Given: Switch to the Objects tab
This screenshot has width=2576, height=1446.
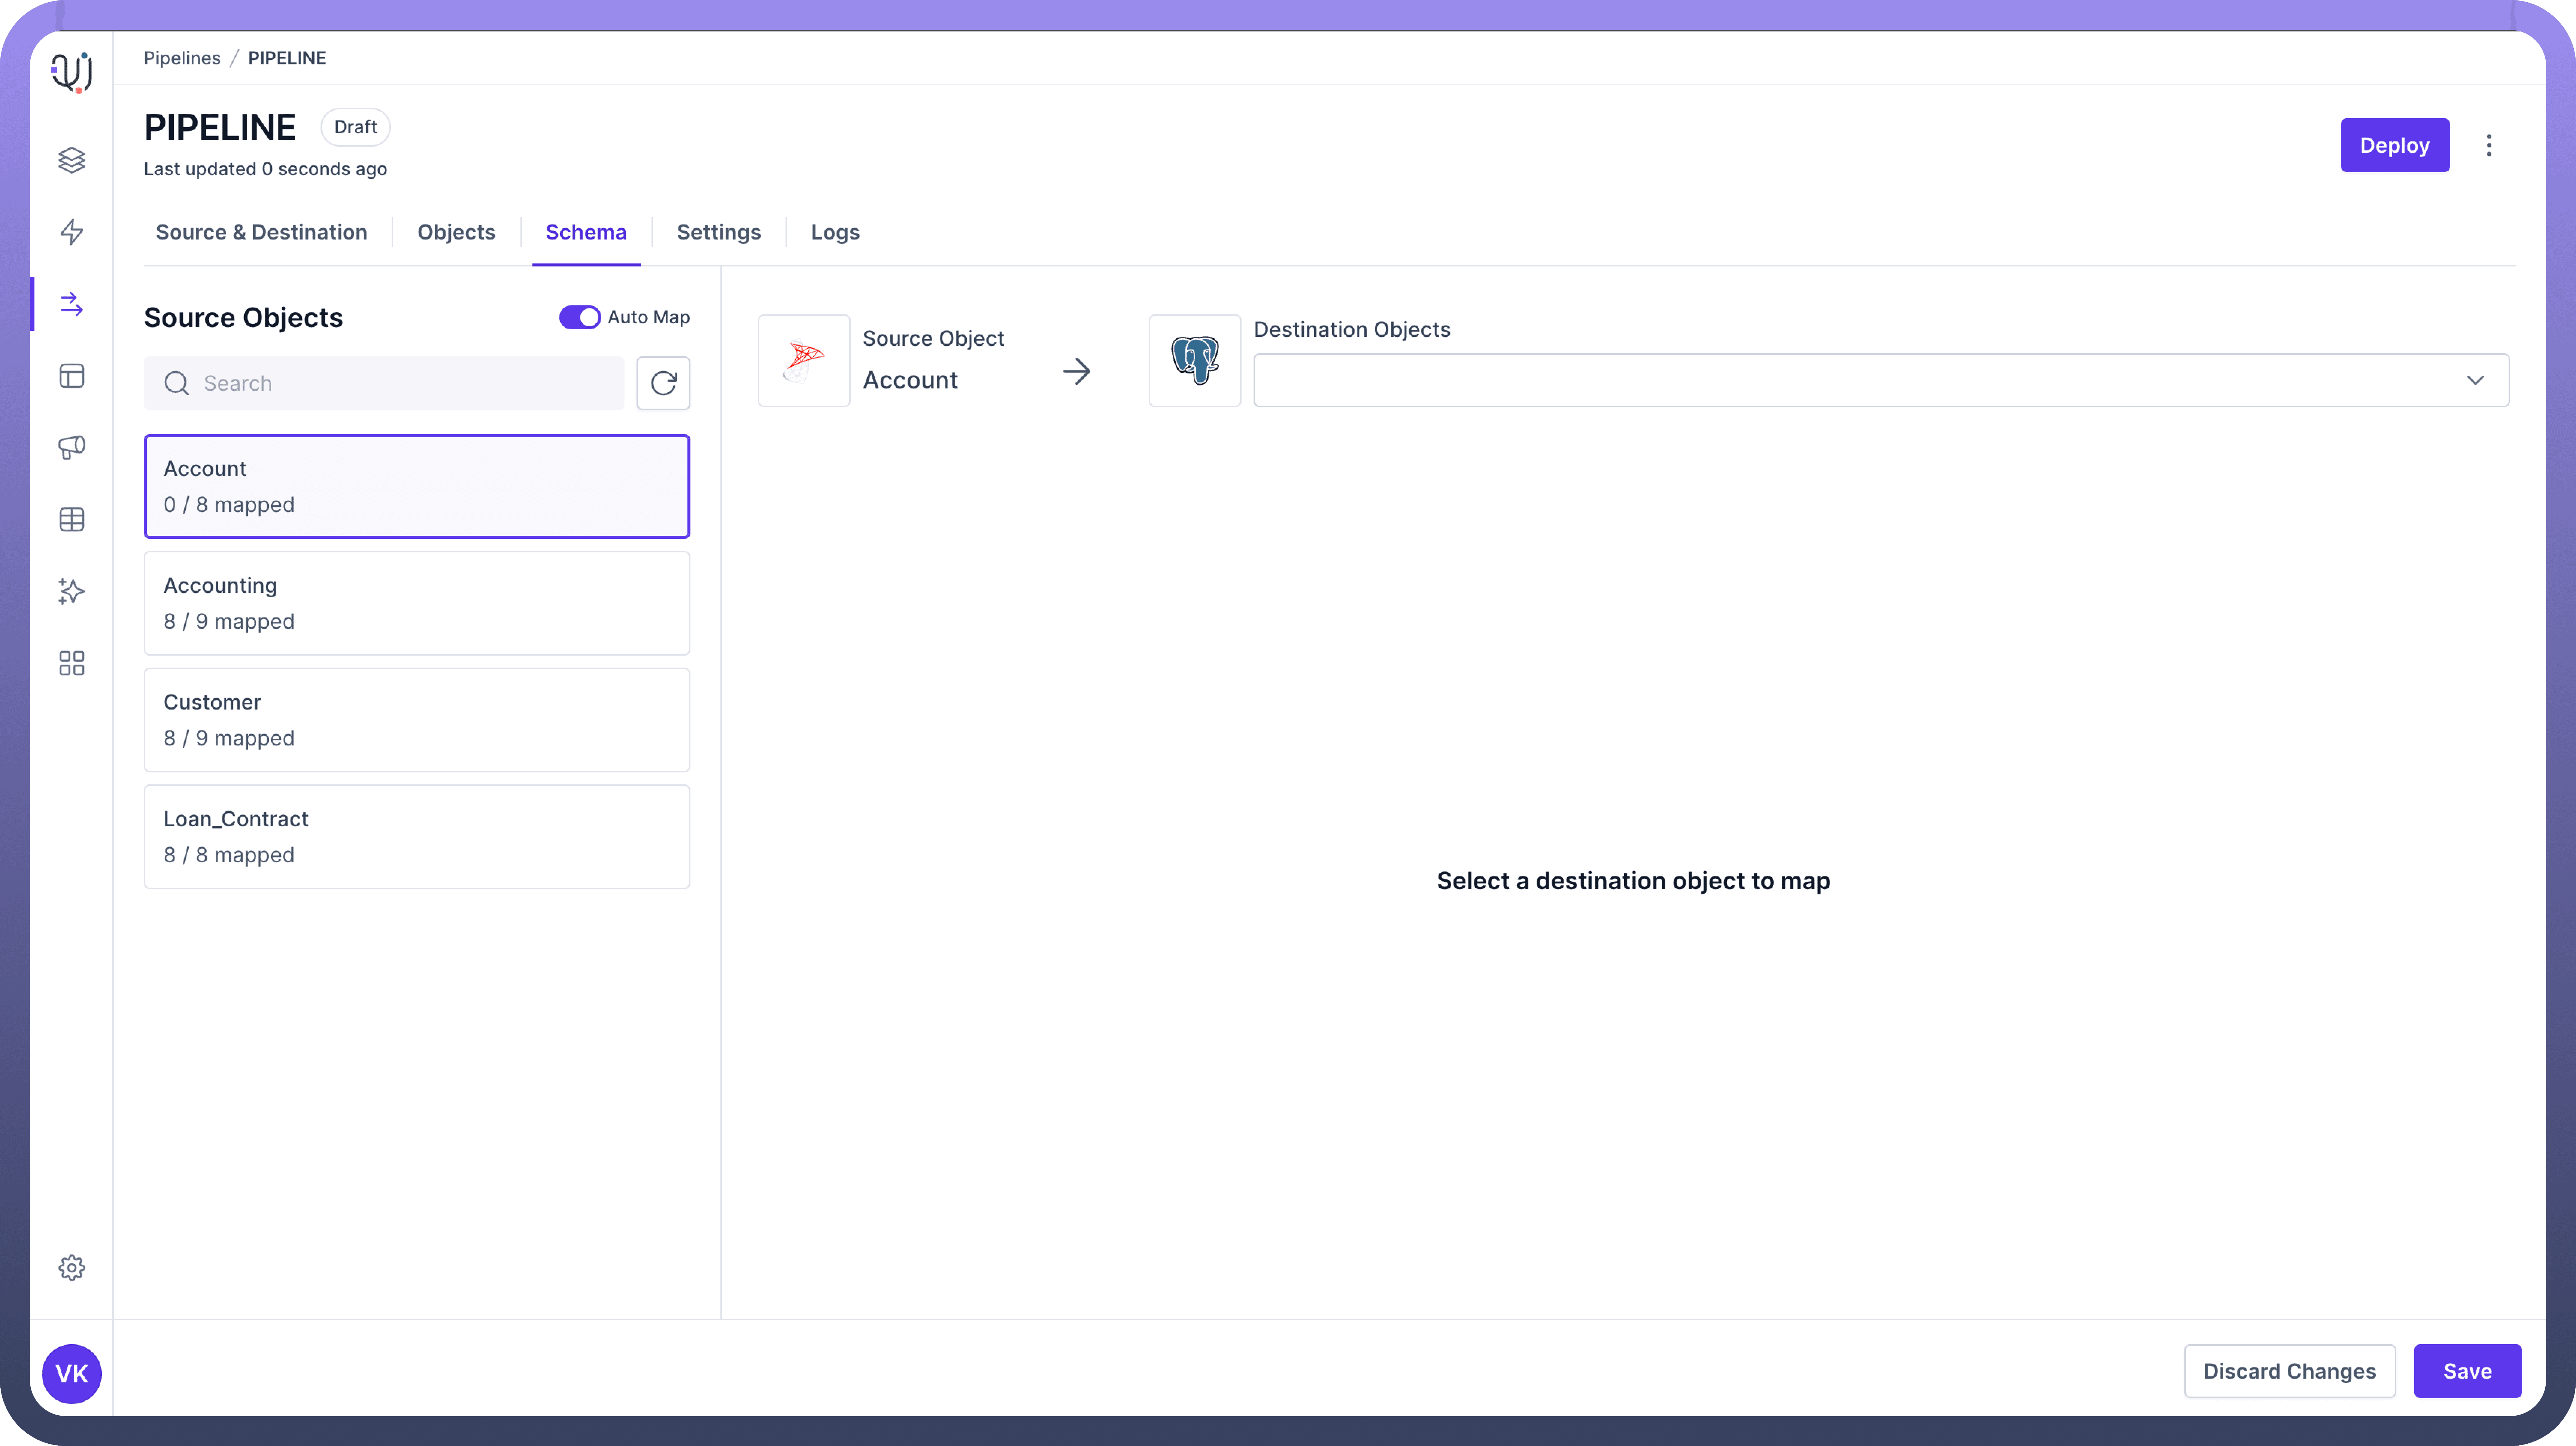Looking at the screenshot, I should coord(456,232).
